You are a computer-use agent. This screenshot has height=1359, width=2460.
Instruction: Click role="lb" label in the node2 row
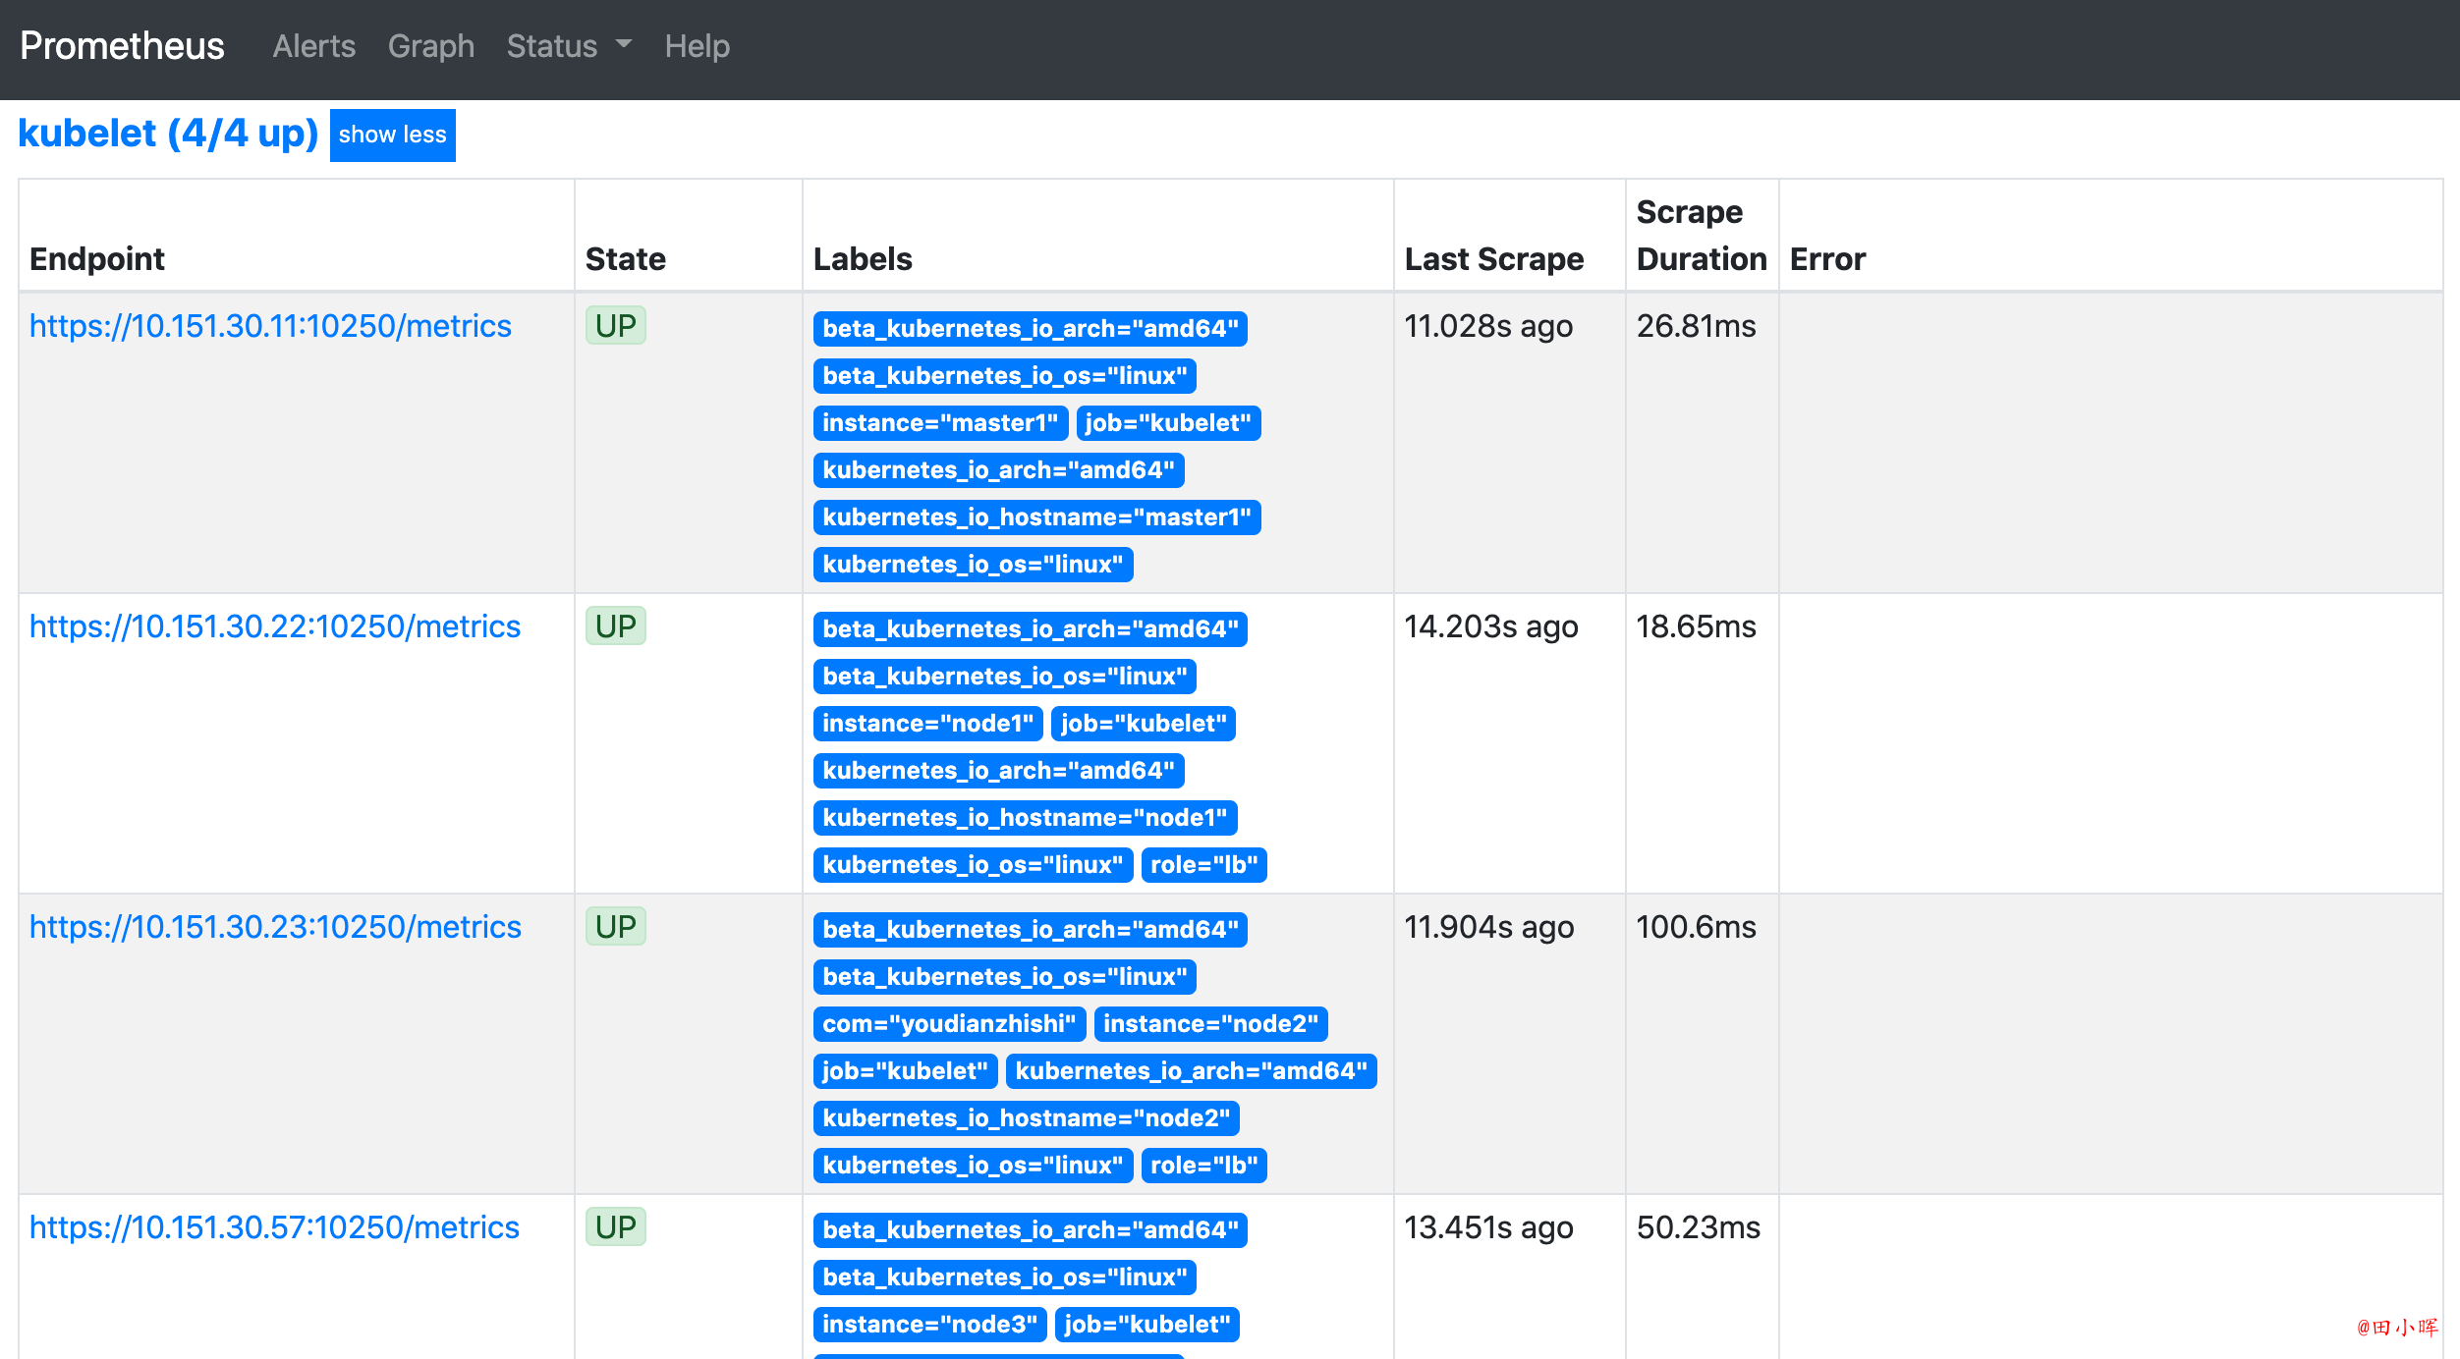[x=1204, y=1166]
